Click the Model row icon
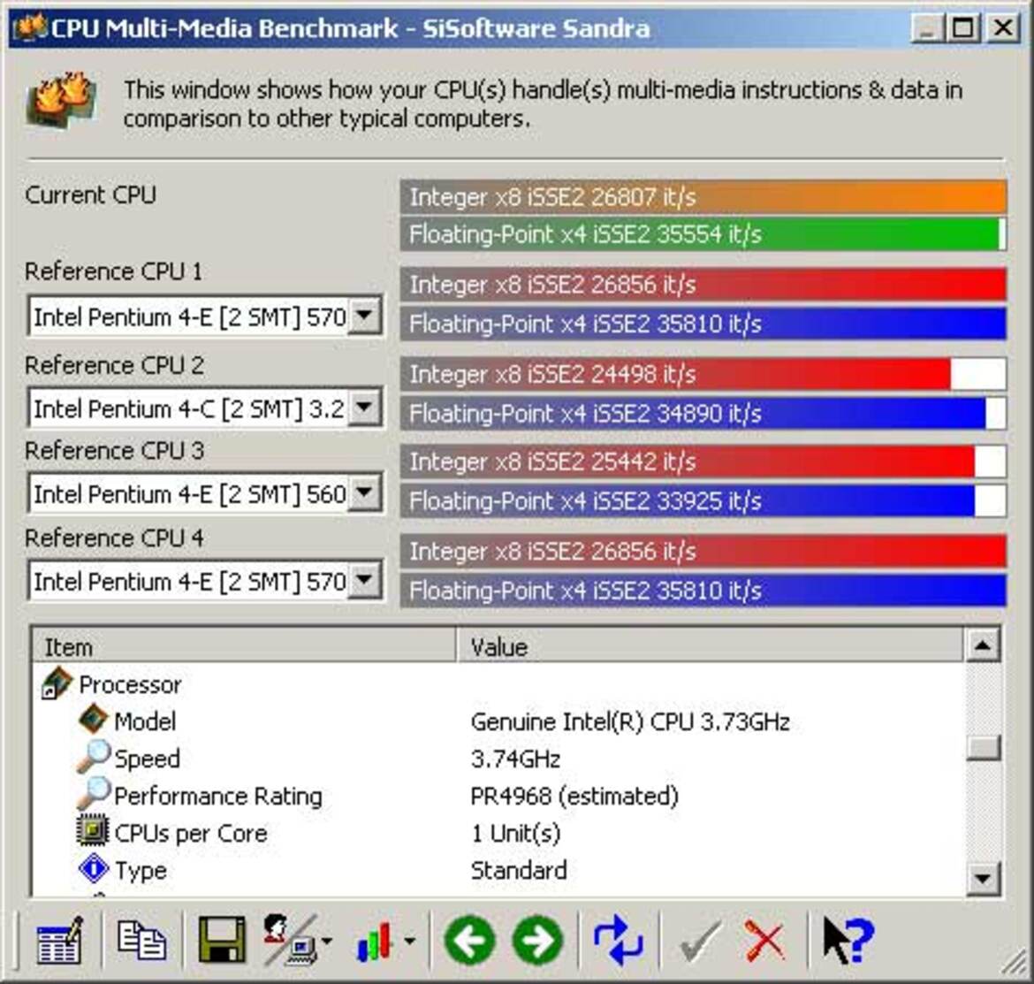 point(93,720)
